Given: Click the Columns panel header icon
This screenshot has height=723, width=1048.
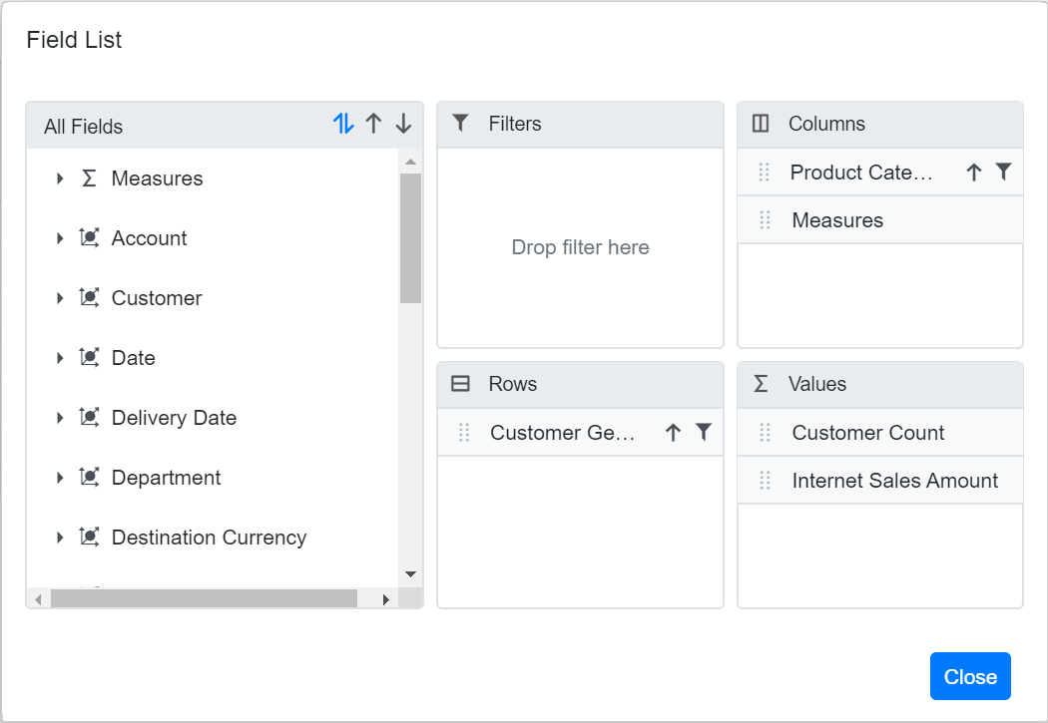Looking at the screenshot, I should [759, 124].
